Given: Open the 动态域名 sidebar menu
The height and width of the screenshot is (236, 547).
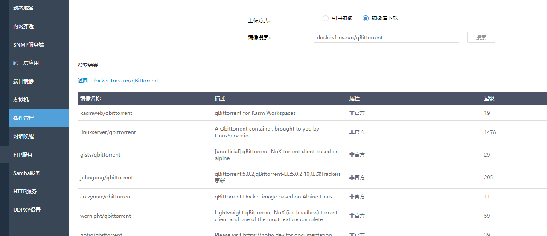Looking at the screenshot, I should click(x=38, y=8).
